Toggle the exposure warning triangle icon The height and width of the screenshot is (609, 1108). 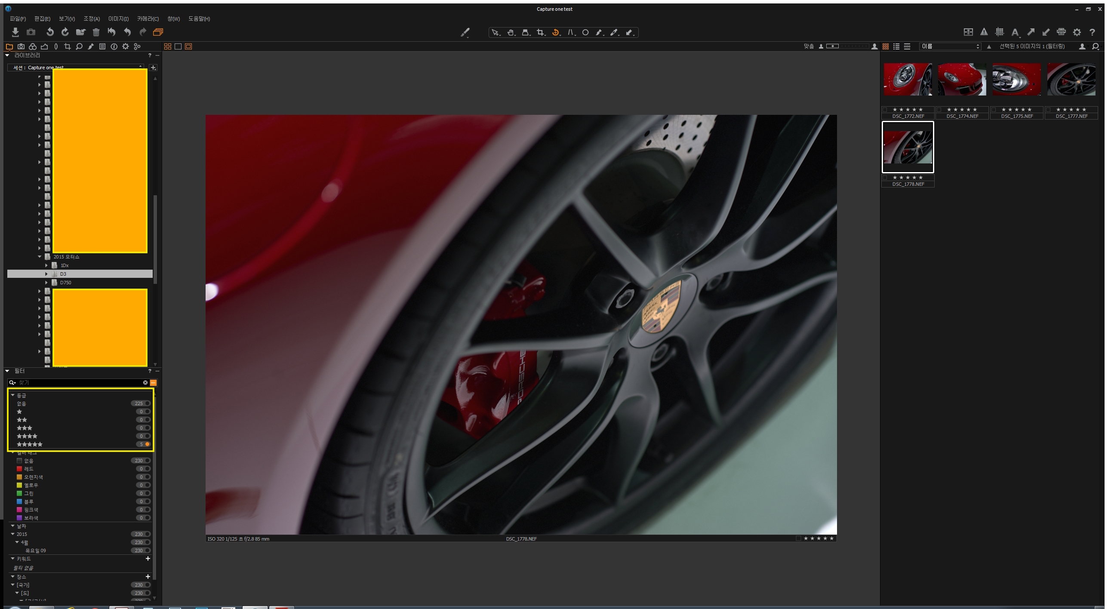pyautogui.click(x=984, y=32)
